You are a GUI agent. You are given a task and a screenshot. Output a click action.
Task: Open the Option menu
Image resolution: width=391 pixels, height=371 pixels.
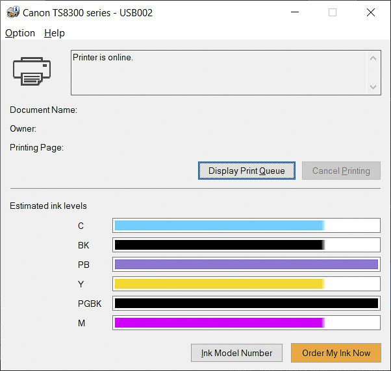[20, 33]
